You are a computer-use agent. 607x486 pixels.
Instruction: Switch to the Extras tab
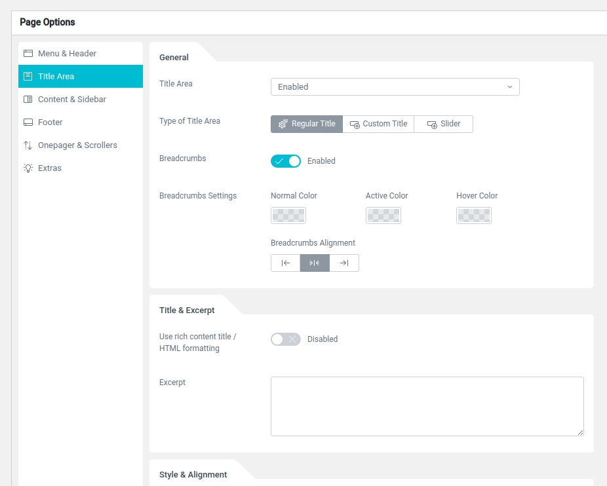coord(50,168)
